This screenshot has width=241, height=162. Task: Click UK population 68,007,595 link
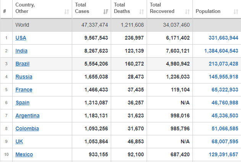225,141
